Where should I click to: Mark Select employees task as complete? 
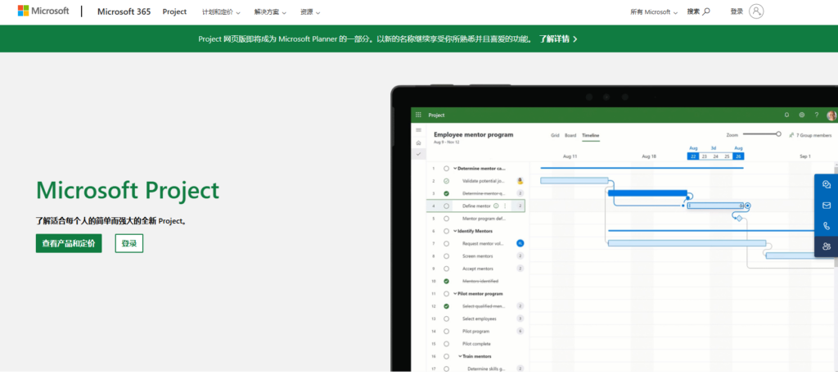446,318
